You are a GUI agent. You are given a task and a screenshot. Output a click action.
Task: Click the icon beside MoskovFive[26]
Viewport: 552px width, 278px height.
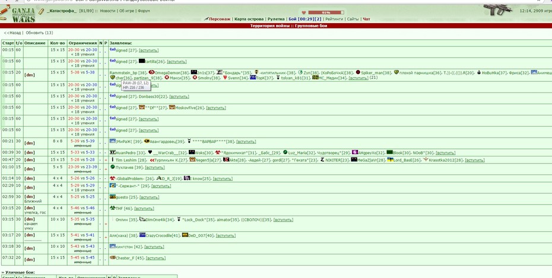[172, 107]
